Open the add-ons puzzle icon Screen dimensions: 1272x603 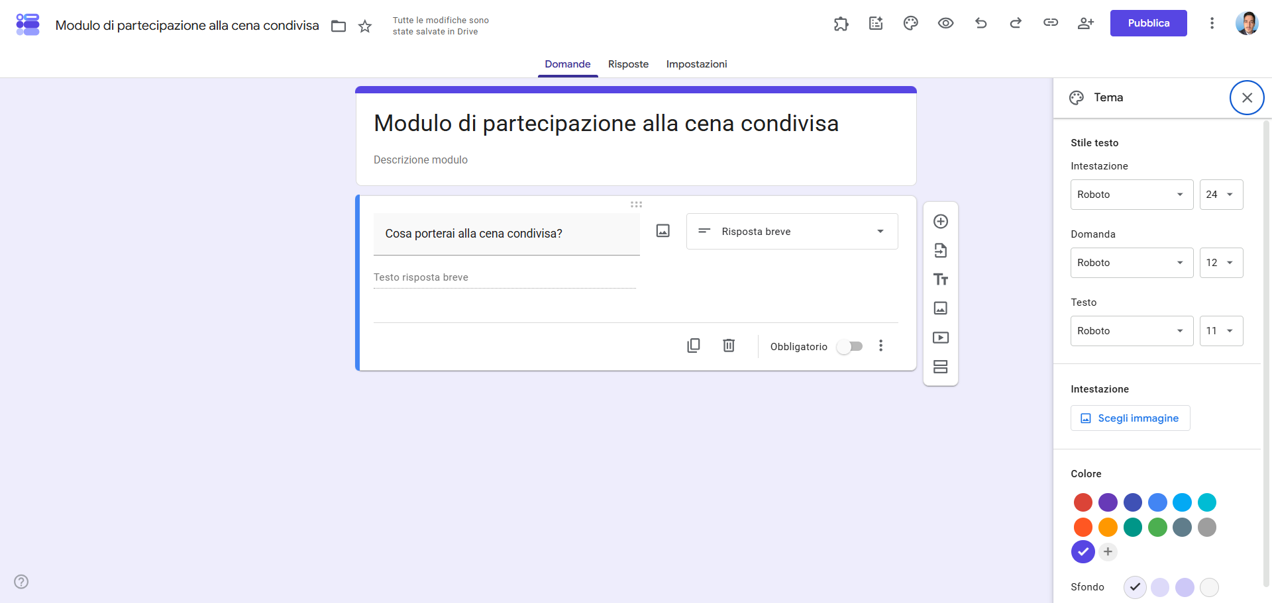point(841,24)
